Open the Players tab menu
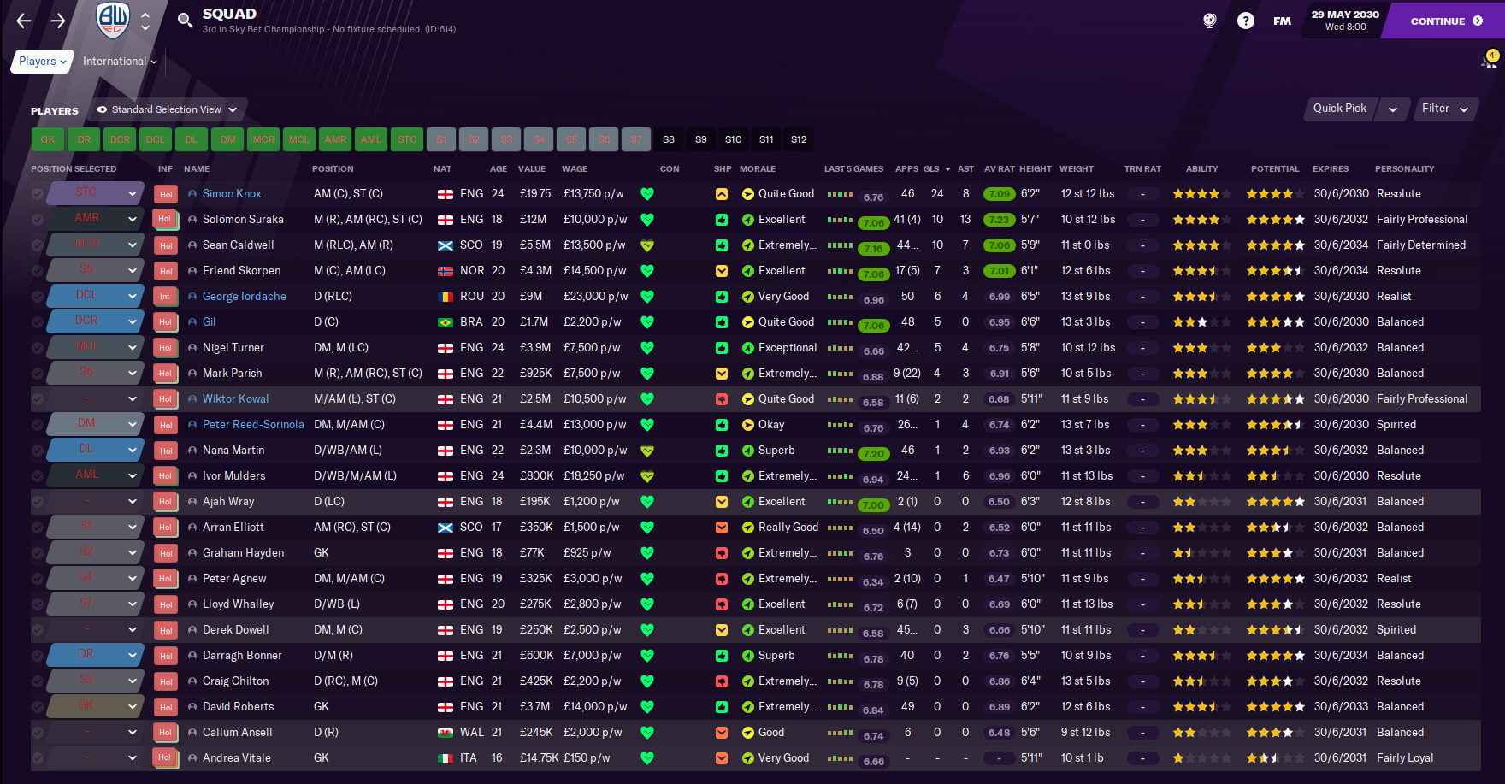This screenshot has width=1505, height=784. [42, 61]
